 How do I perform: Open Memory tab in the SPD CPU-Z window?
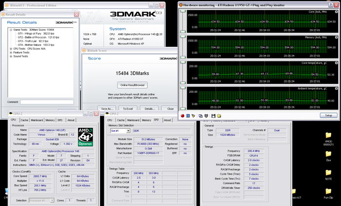coord(146,120)
